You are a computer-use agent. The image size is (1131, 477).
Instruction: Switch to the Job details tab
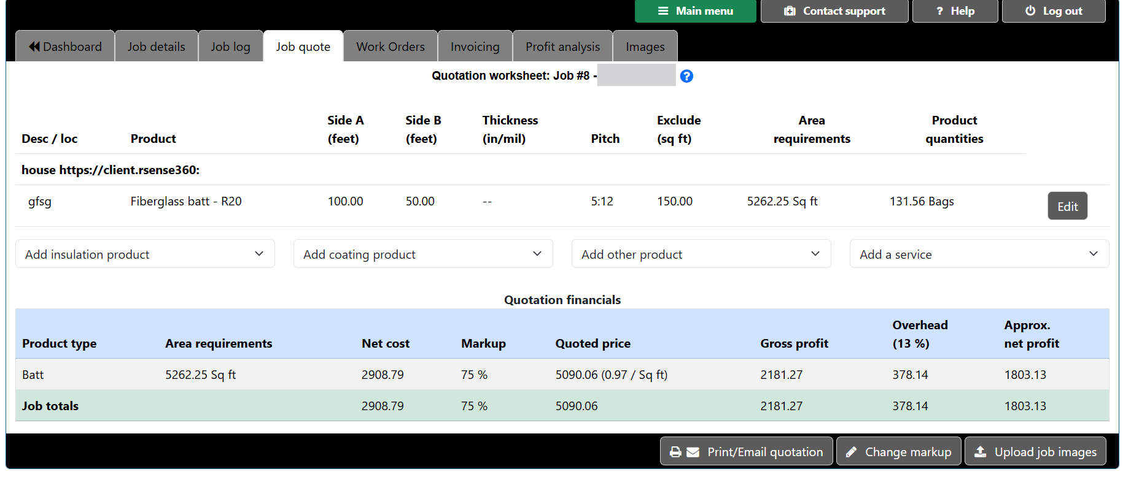156,47
